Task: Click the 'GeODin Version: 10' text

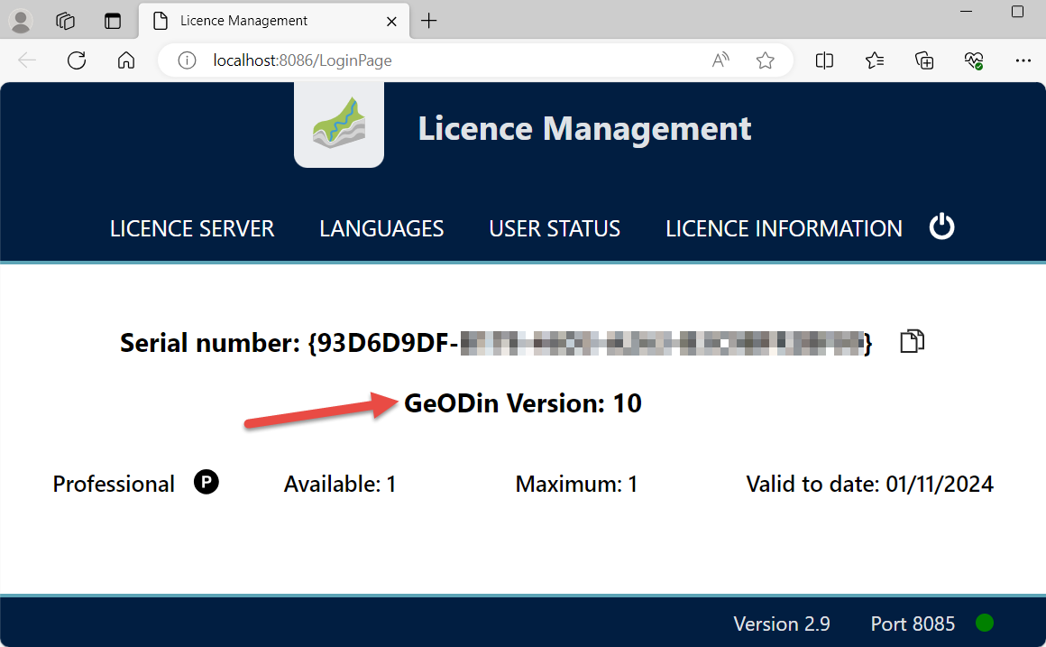Action: pyautogui.click(x=523, y=403)
